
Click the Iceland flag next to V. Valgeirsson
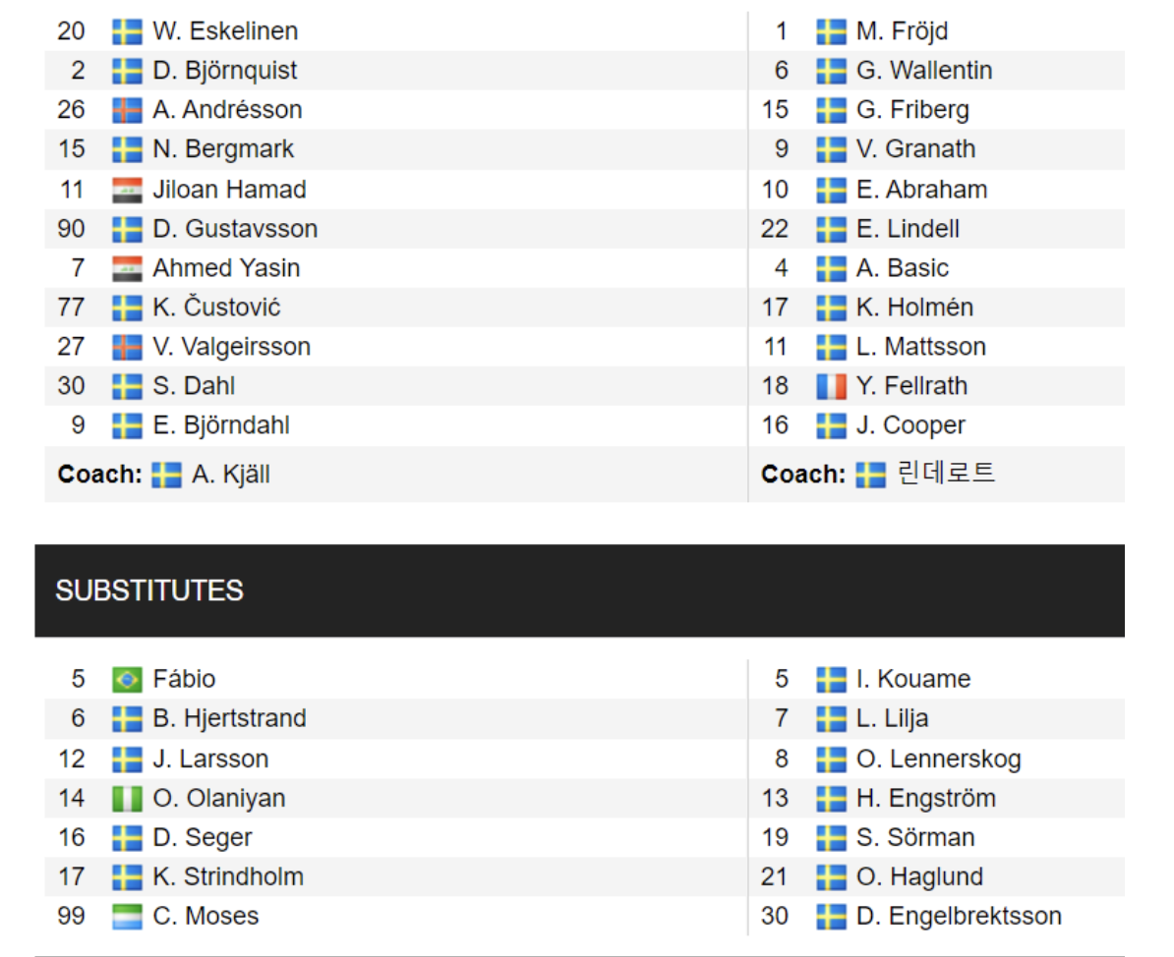pyautogui.click(x=127, y=347)
